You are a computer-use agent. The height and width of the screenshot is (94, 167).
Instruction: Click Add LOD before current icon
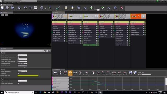pyautogui.click(x=91, y=8)
